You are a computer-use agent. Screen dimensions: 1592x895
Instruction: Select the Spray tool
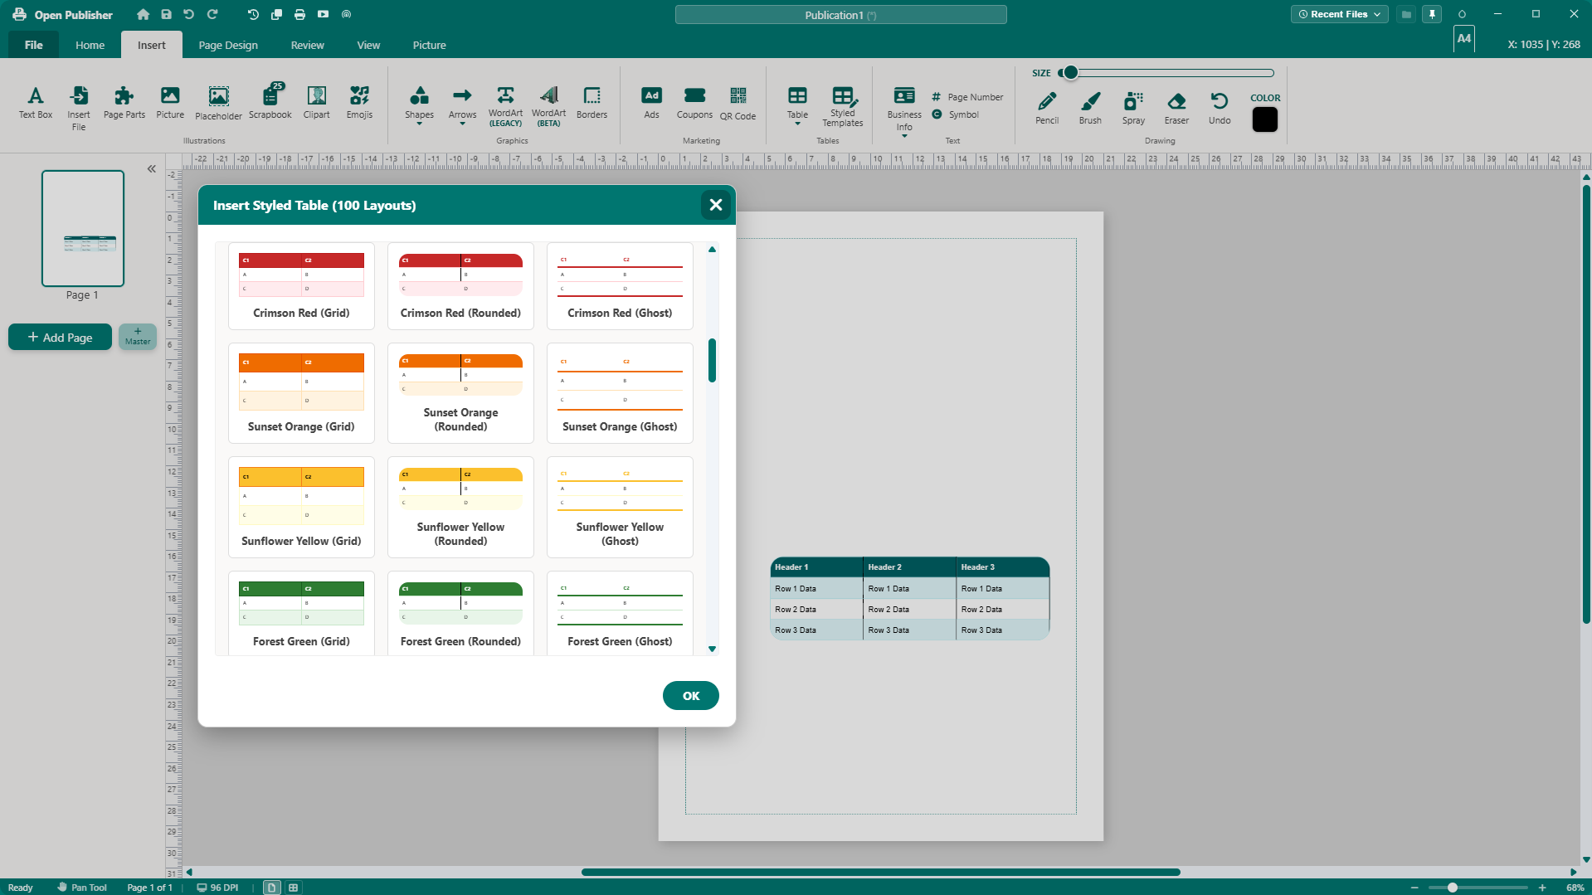[x=1133, y=108]
